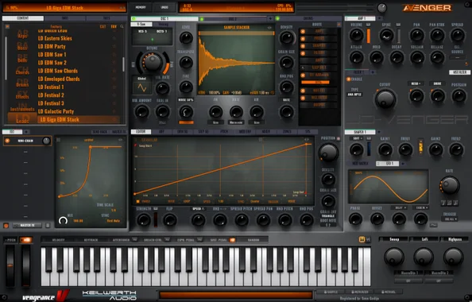
Task: Switch to the ZONES tab
Action: (x=287, y=132)
